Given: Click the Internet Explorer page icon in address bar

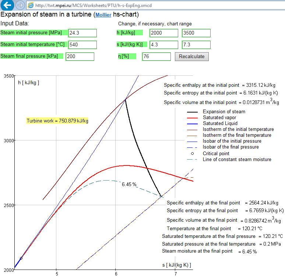Looking at the screenshot, I should [31, 6].
